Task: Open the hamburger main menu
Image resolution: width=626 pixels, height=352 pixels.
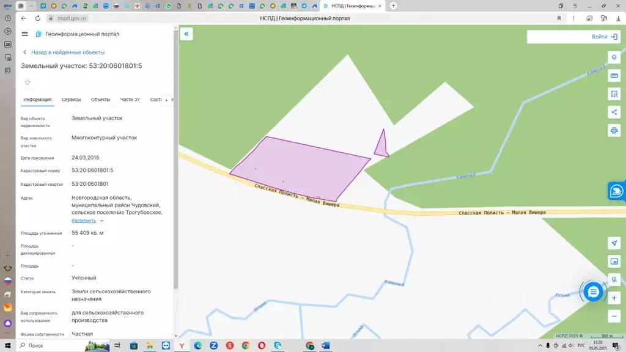Action: (x=24, y=34)
